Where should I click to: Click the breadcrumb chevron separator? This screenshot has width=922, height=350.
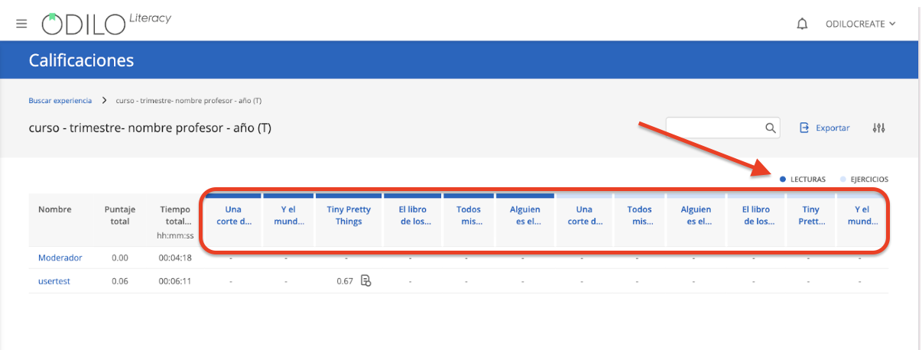coord(104,100)
